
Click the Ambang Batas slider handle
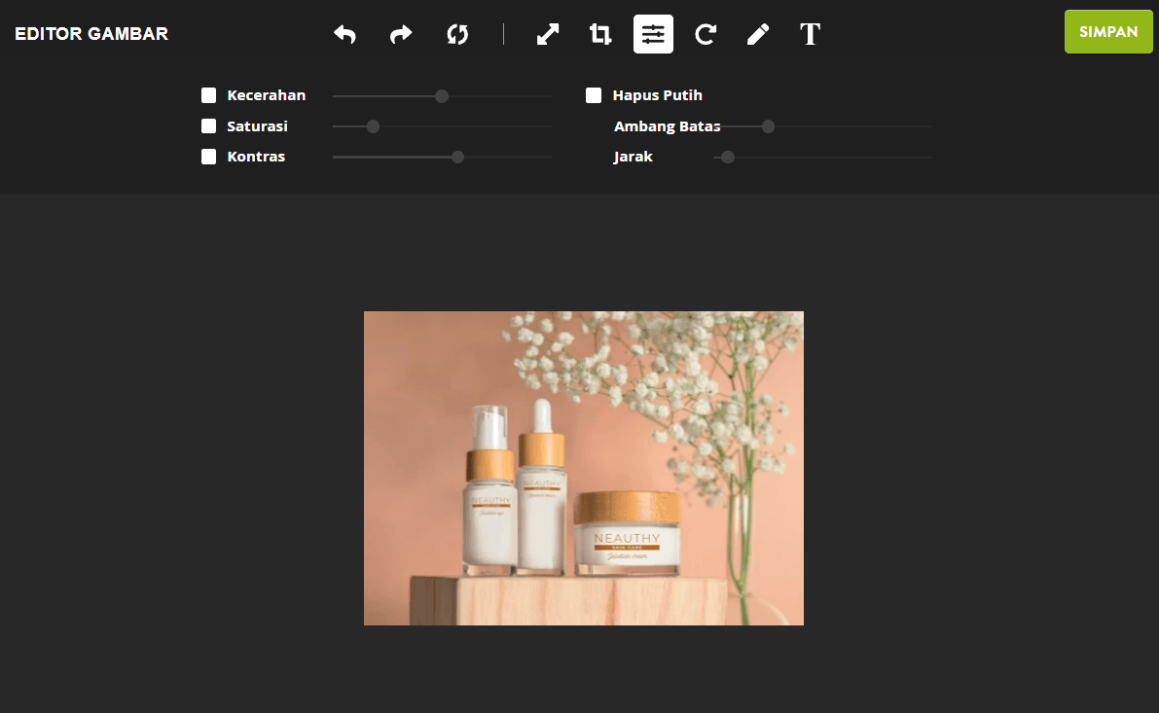(x=768, y=125)
